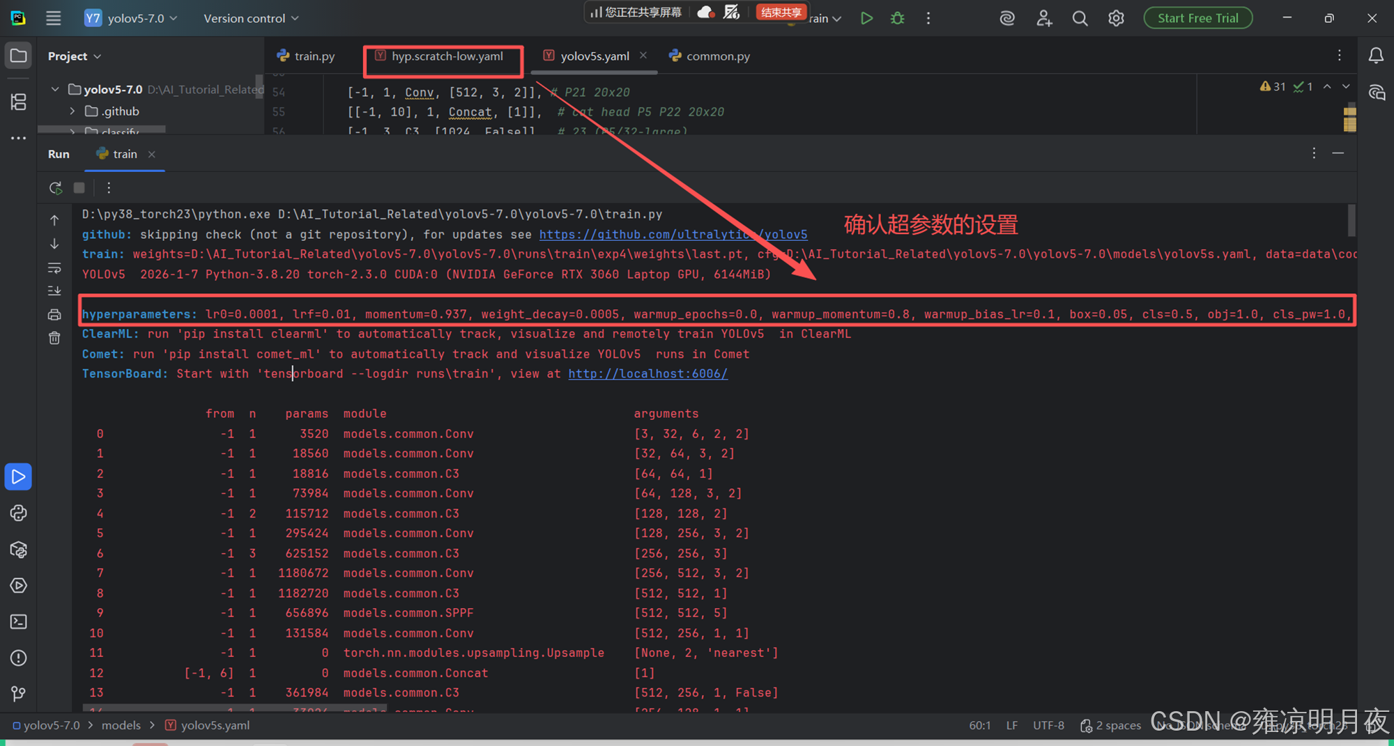
Task: Switch to the common.py editor tab
Action: click(710, 56)
